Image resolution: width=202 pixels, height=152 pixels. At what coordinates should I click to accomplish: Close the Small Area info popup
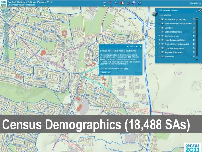pyautogui.click(x=140, y=47)
